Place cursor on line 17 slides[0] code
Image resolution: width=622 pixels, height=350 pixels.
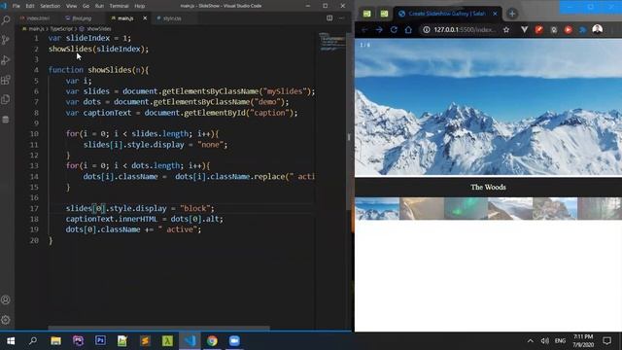[140, 208]
